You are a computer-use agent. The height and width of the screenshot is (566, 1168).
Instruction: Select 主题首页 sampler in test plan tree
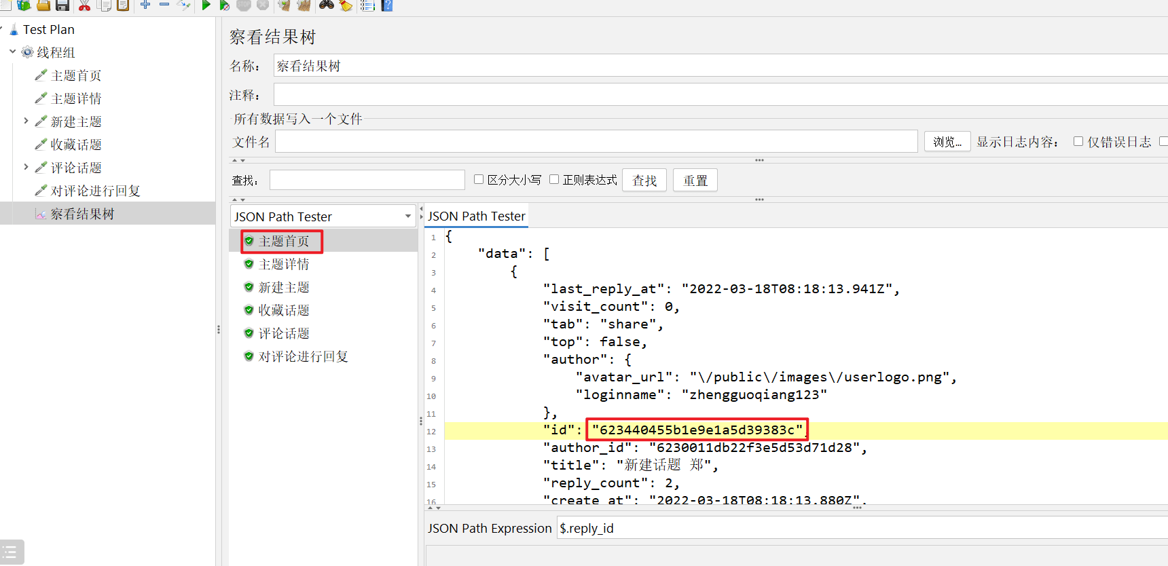pyautogui.click(x=76, y=75)
